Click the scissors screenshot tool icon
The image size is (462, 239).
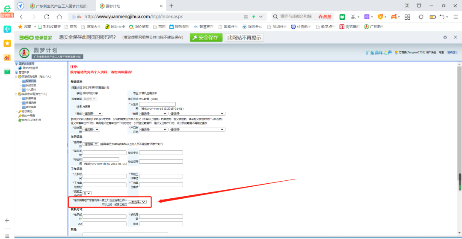click(x=353, y=17)
